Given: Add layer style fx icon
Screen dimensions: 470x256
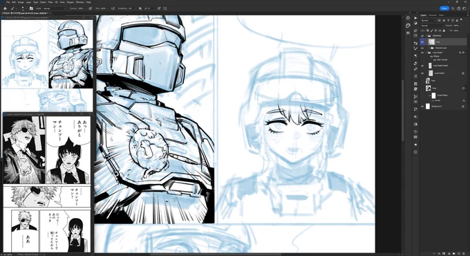Looking at the screenshot, I should tap(439, 254).
